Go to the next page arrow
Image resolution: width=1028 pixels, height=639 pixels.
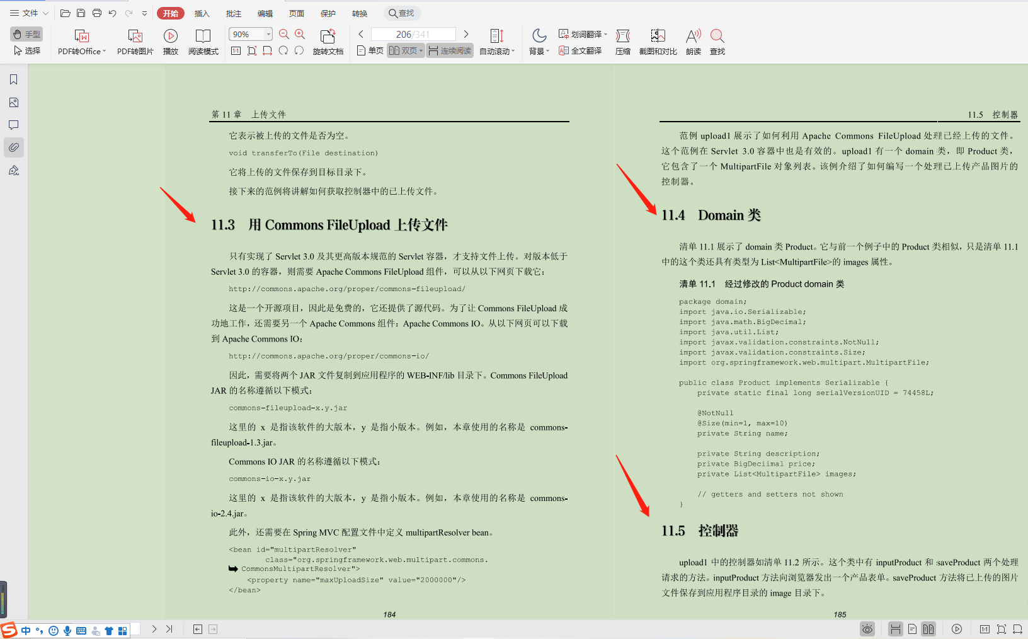[x=466, y=34]
